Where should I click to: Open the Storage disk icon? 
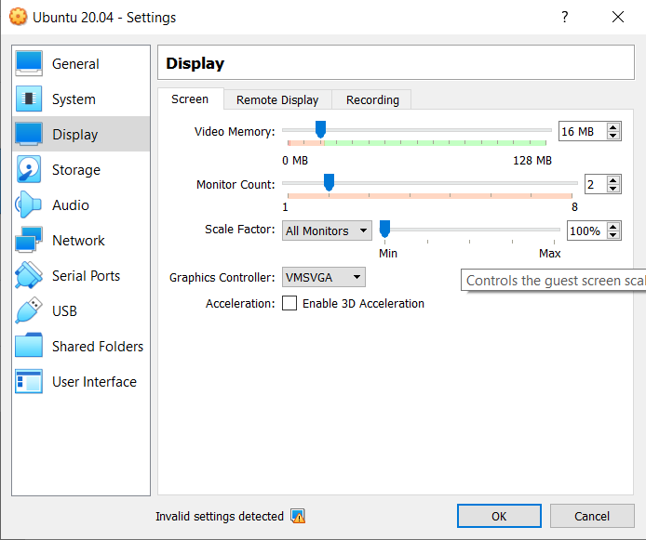click(x=29, y=169)
